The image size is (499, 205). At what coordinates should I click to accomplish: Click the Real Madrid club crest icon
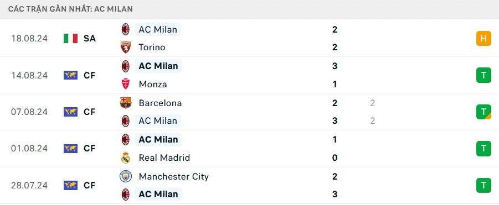tap(125, 157)
